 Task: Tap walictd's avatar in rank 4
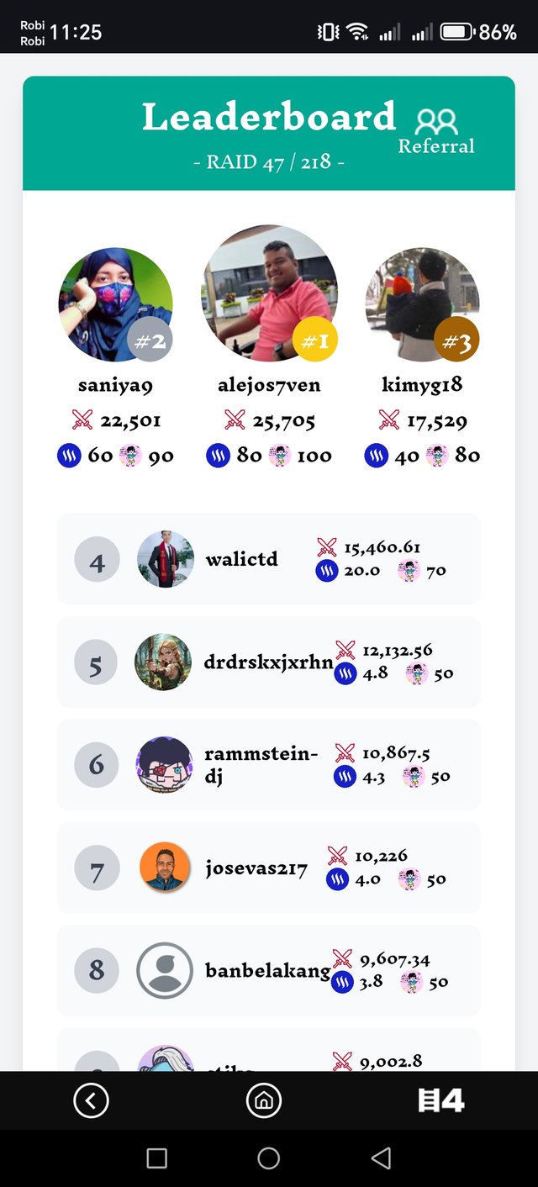point(166,559)
